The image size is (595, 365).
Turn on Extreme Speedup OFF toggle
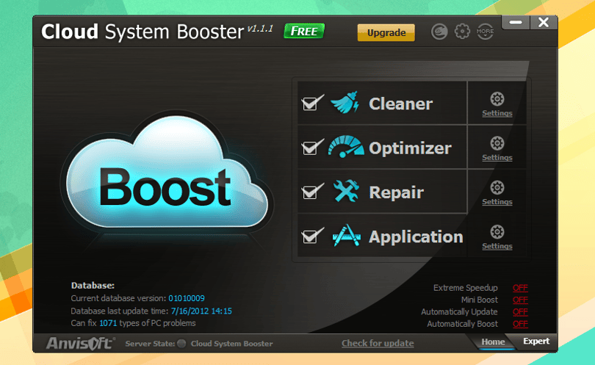tap(520, 288)
